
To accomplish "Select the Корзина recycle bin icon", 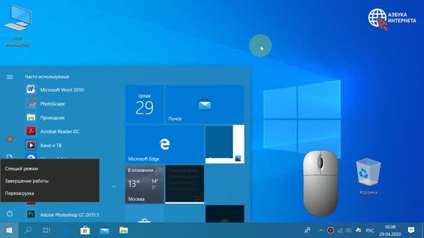I will 368,177.
